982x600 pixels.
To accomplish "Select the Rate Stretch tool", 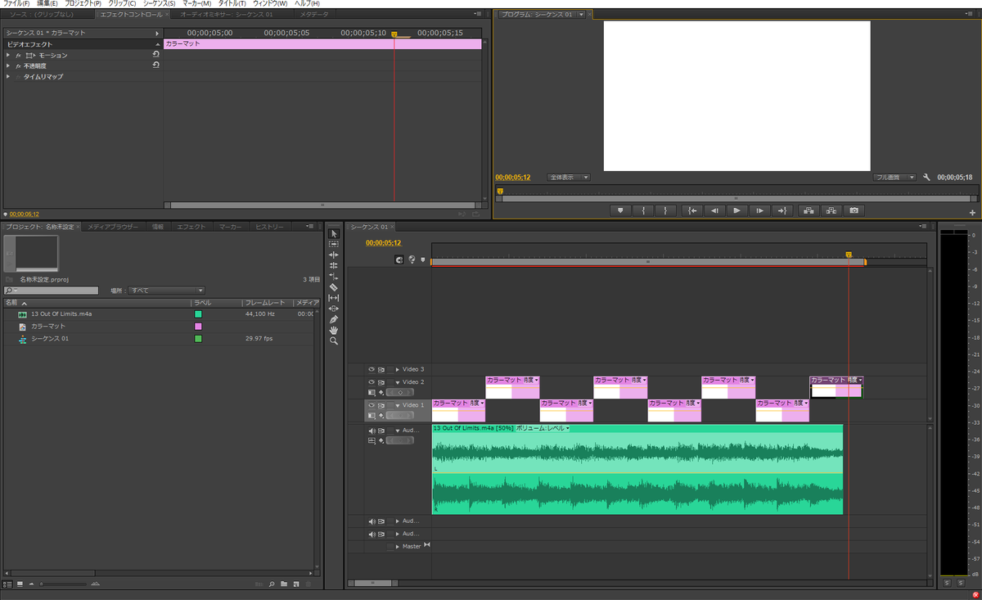I will [x=334, y=277].
